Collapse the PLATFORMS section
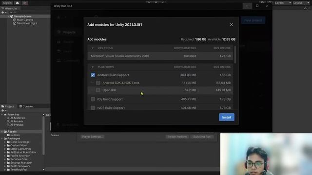 pos(93,67)
